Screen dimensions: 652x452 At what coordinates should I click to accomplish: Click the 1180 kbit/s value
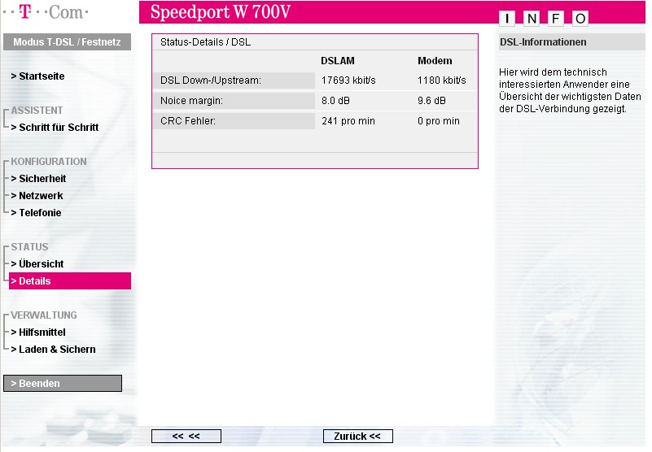[442, 80]
